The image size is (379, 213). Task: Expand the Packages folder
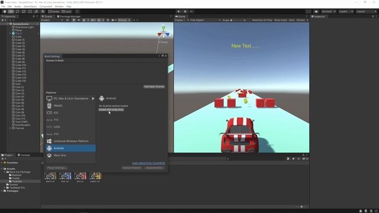coord(2,191)
